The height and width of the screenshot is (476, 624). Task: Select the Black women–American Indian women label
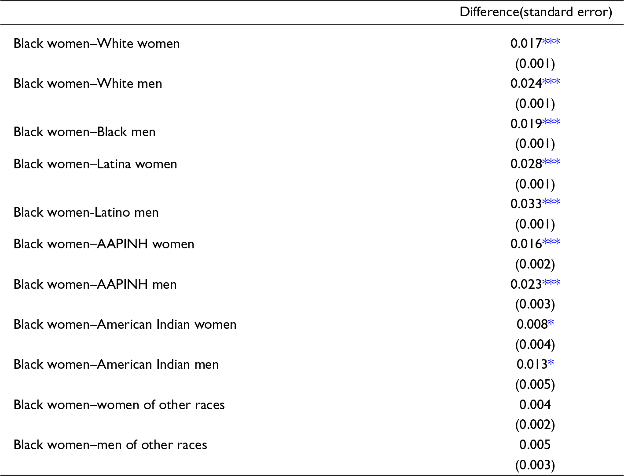125,324
